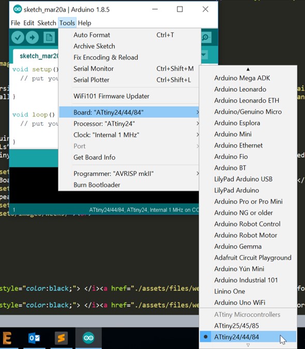
Task: Select Linino One board
Action: pyautogui.click(x=248, y=292)
